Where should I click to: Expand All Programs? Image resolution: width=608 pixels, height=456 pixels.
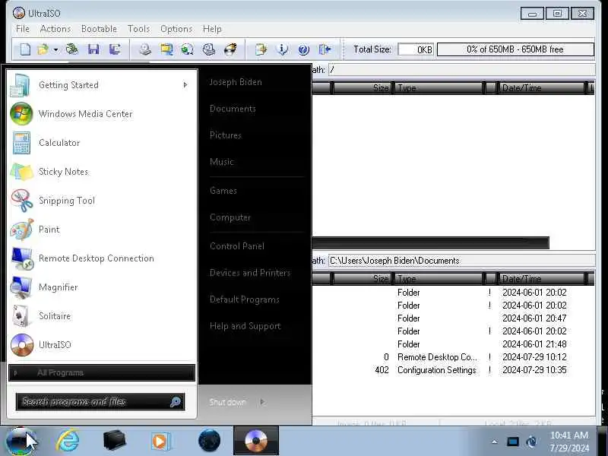tap(102, 372)
